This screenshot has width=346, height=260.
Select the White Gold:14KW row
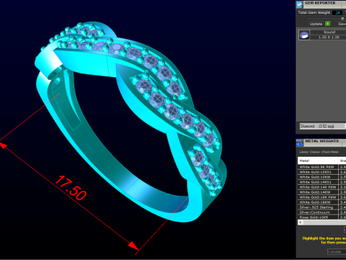click(x=322, y=192)
